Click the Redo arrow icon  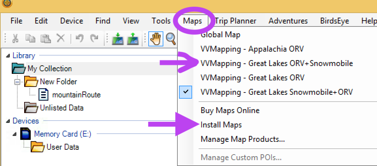(x=94, y=39)
